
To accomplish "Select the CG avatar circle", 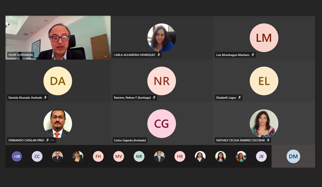I will click(162, 123).
